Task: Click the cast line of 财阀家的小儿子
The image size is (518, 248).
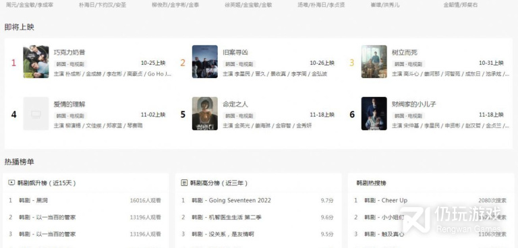Action: click(x=451, y=125)
